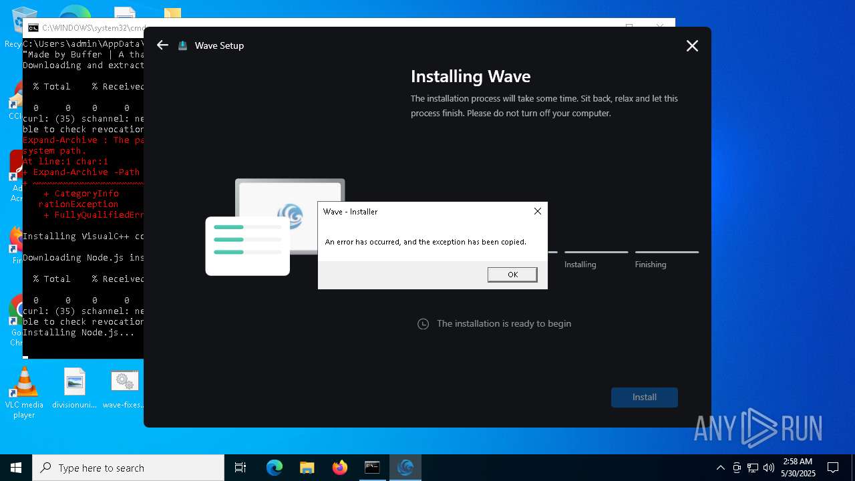Screen dimensions: 855x481
Task: Click OK in the Wave Installer error dialog
Action: tap(512, 275)
